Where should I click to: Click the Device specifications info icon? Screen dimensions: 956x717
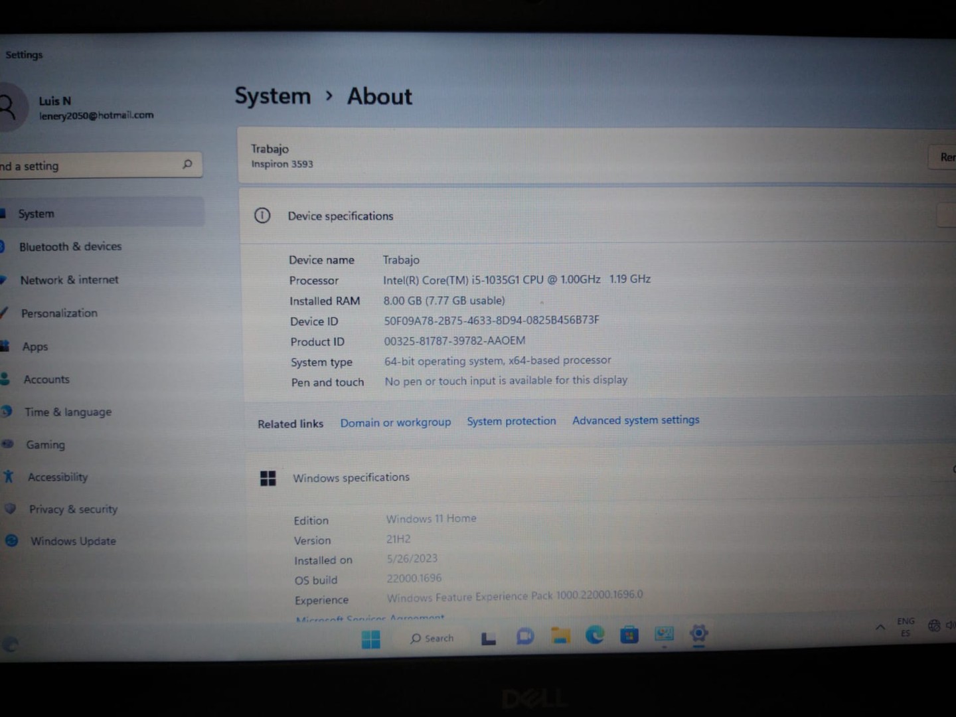click(x=262, y=216)
